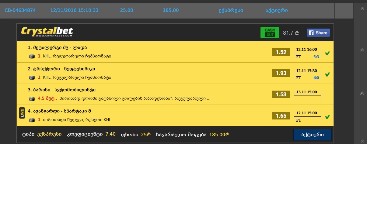Image resolution: width=367 pixels, height=197 pixels.
Task: Click the LIVE badge on ავანგარდი row
Action: tap(22, 113)
